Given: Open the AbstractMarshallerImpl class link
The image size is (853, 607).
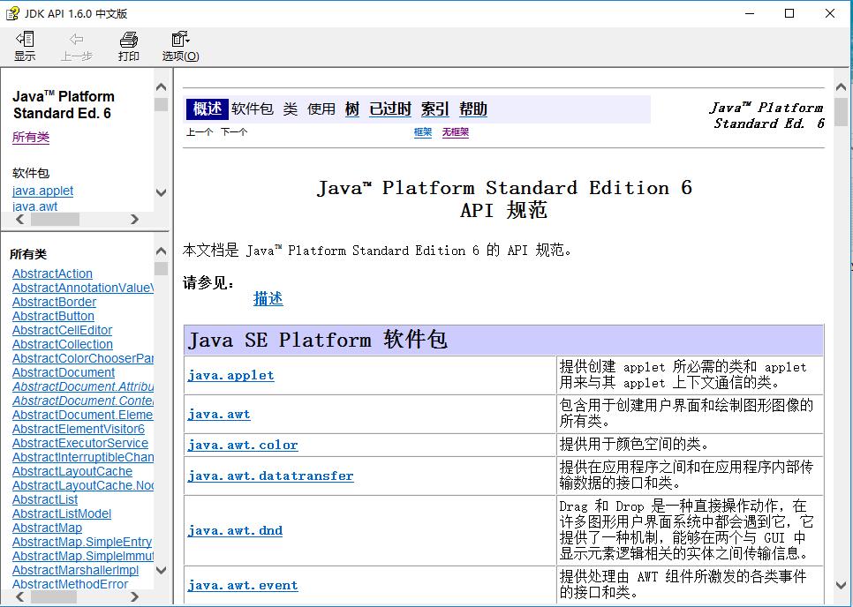Looking at the screenshot, I should [x=75, y=570].
